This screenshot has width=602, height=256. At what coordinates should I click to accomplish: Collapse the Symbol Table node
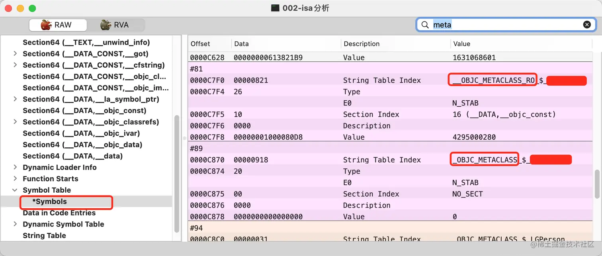[15, 190]
